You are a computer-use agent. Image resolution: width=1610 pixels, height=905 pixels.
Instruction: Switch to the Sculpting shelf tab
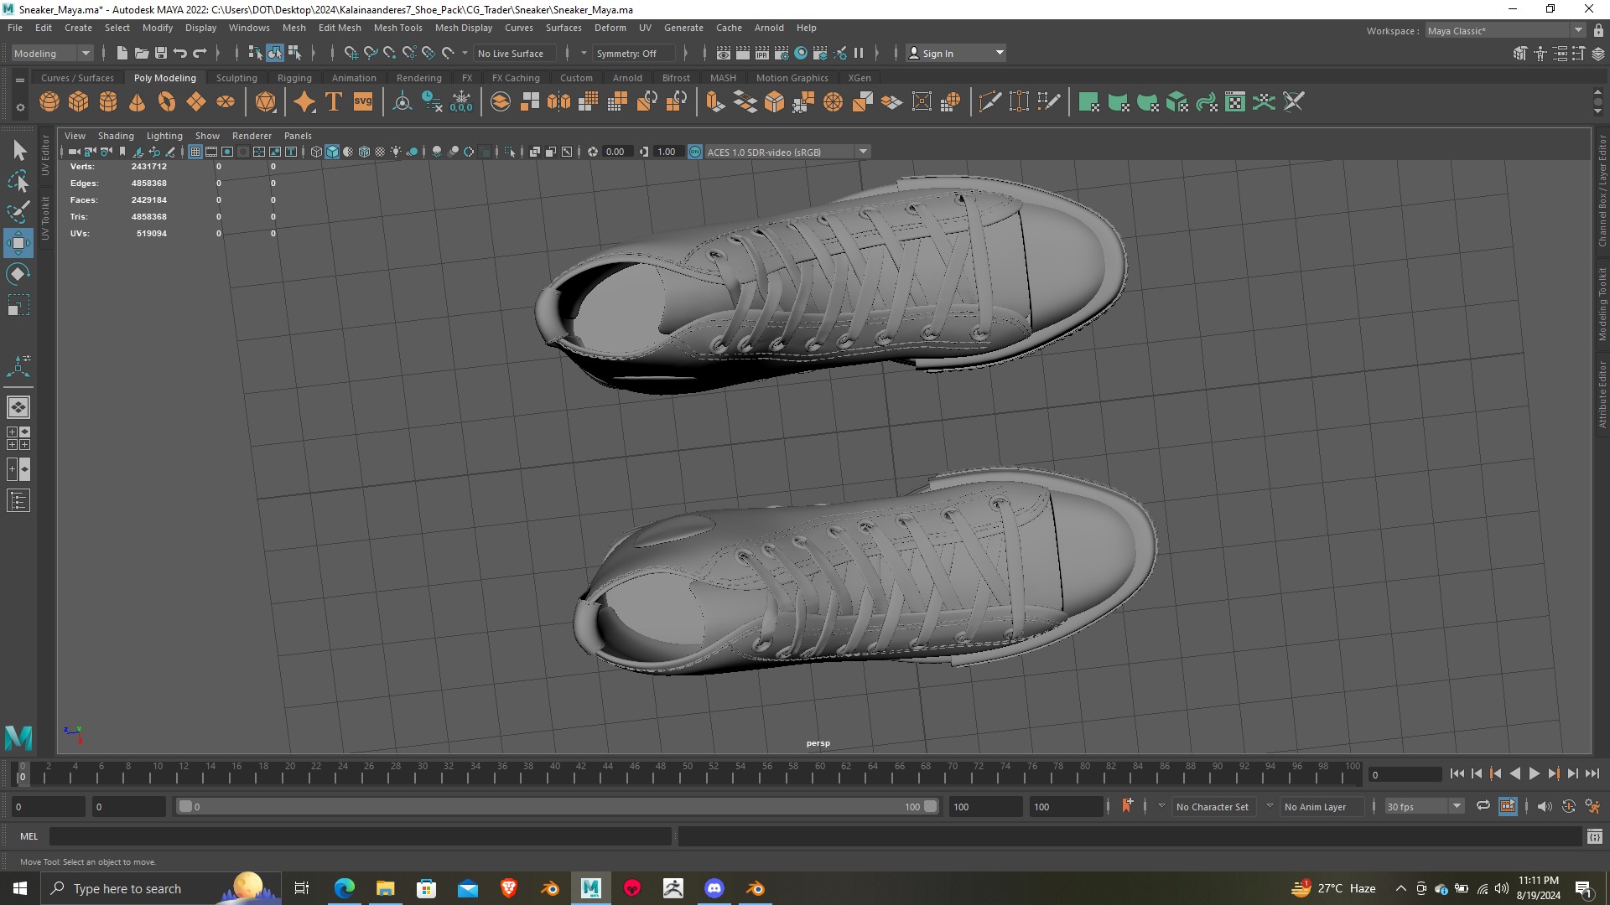click(x=236, y=78)
